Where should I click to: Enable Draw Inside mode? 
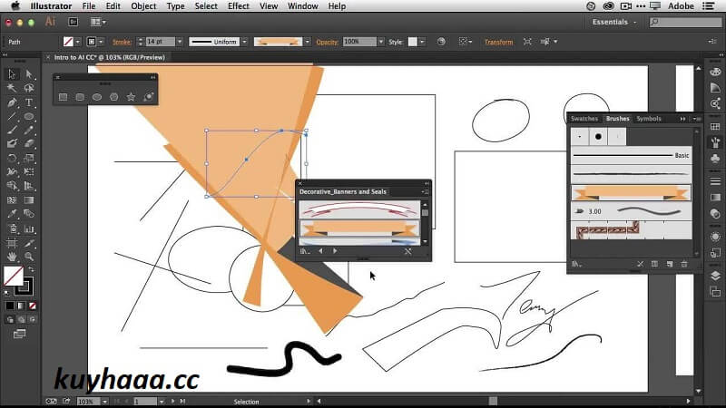click(x=33, y=320)
